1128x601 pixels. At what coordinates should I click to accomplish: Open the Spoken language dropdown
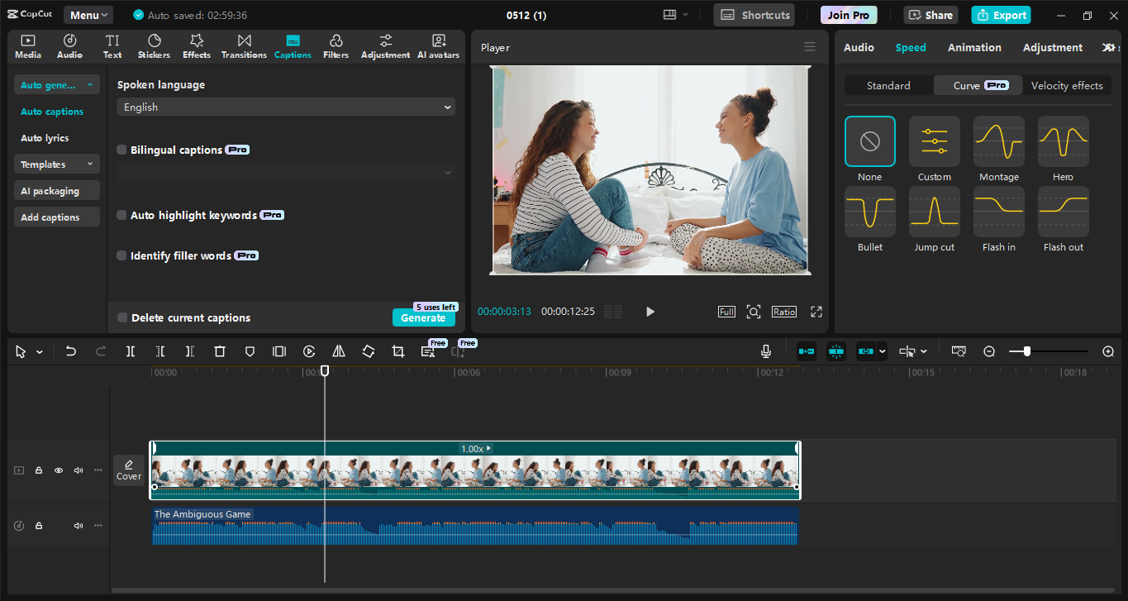[x=285, y=107]
